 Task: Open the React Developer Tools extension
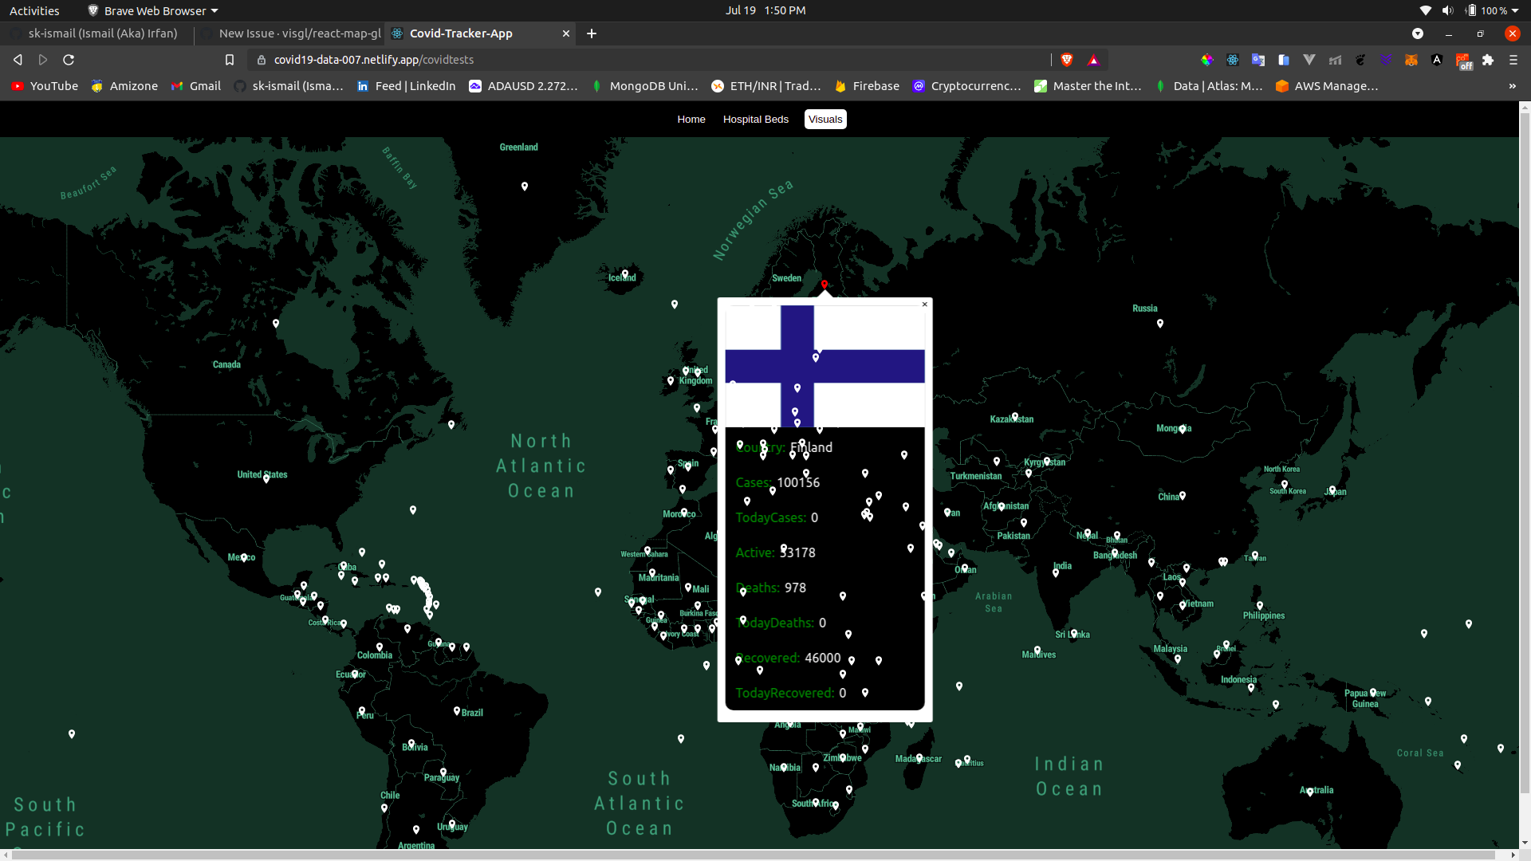coord(1233,60)
